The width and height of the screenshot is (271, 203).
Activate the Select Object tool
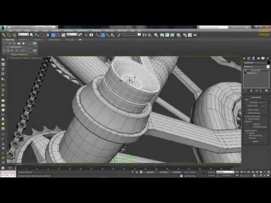32,35
